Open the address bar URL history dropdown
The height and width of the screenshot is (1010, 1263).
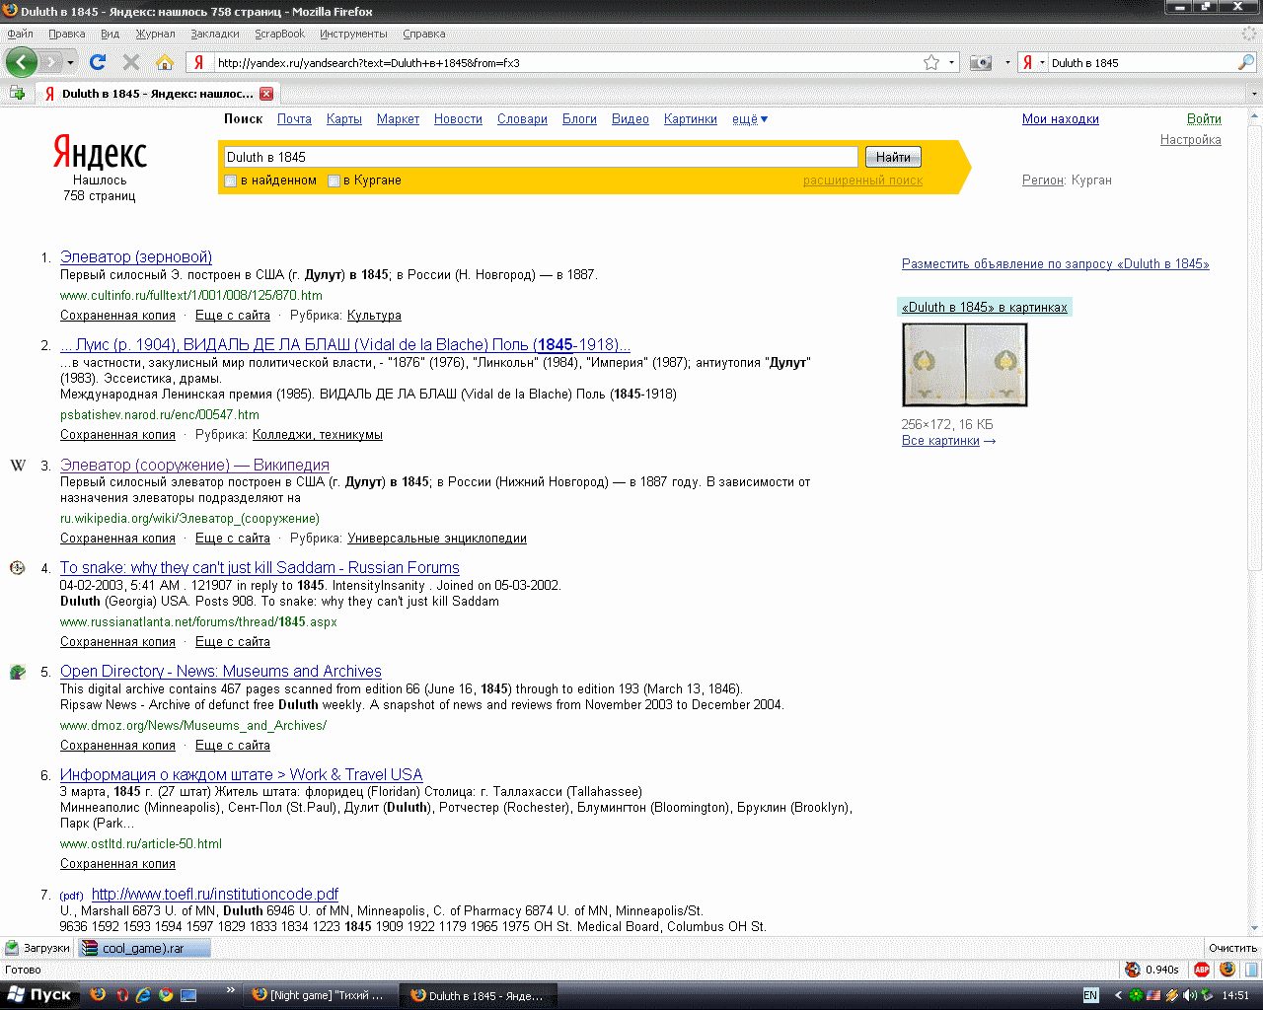(951, 62)
